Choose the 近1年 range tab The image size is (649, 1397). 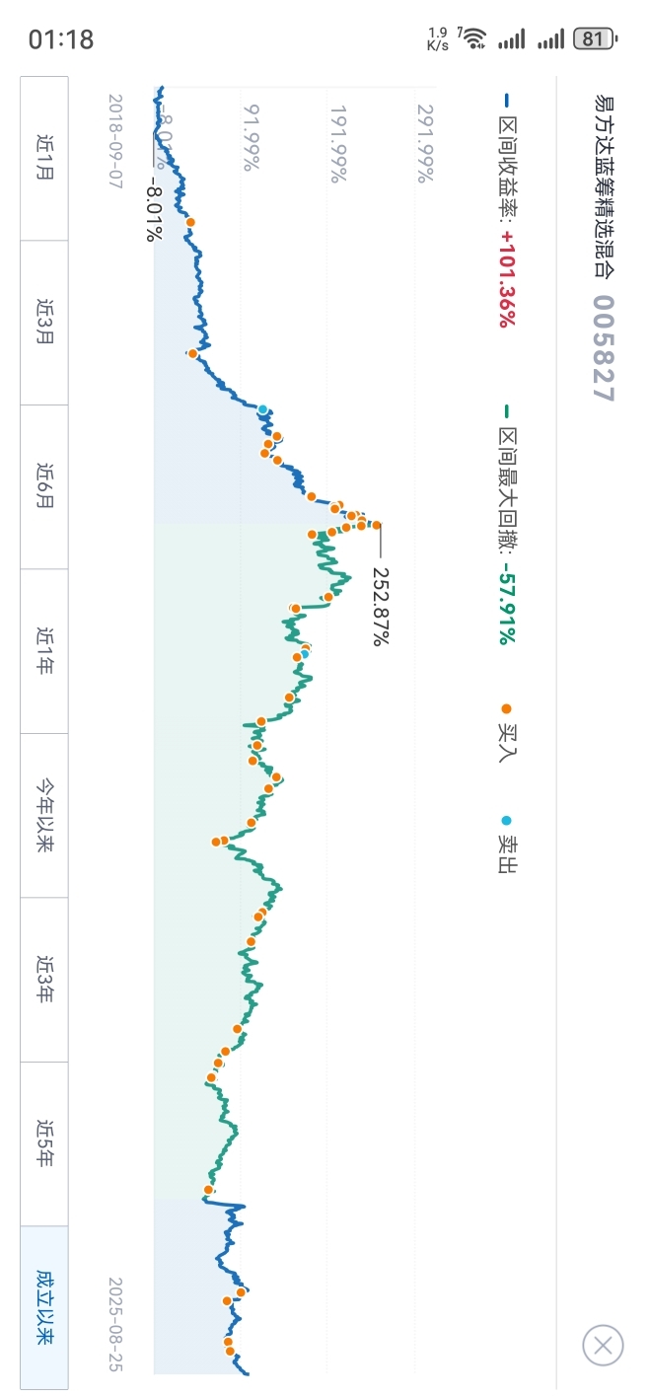(44, 651)
